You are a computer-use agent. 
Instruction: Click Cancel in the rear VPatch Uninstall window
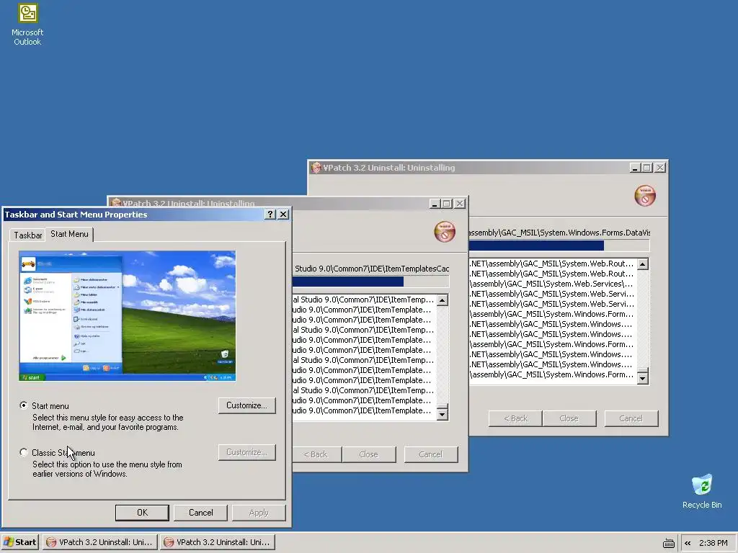click(631, 418)
